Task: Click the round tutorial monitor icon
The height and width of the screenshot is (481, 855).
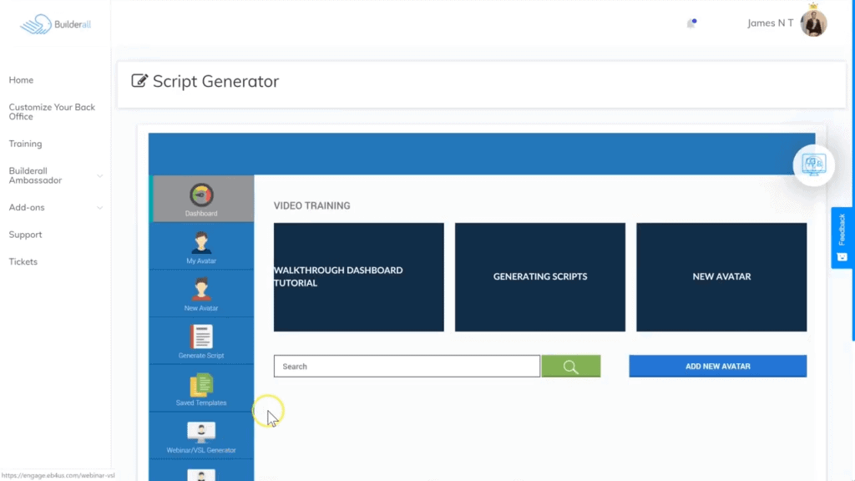Action: (813, 165)
